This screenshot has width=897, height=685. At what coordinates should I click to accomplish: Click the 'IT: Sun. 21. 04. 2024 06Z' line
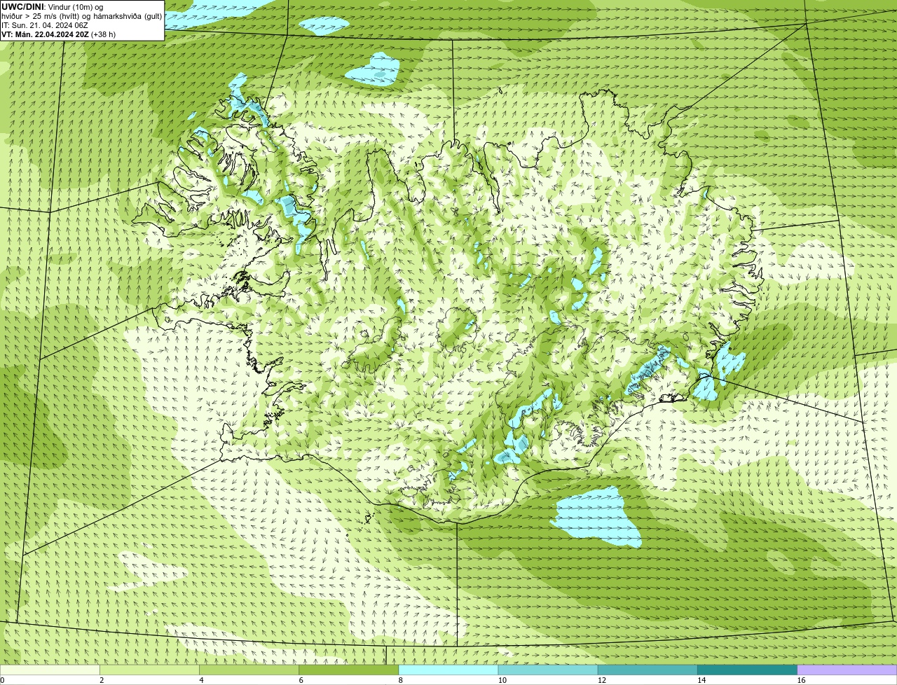(45, 25)
